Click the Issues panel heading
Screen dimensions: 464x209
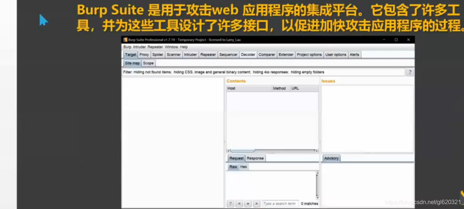pos(328,81)
